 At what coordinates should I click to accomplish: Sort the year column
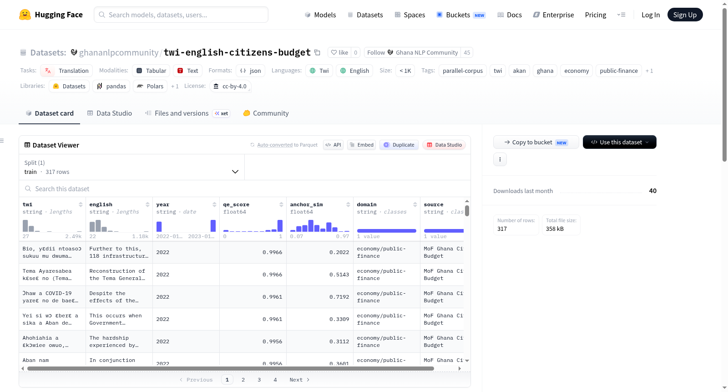click(x=214, y=204)
